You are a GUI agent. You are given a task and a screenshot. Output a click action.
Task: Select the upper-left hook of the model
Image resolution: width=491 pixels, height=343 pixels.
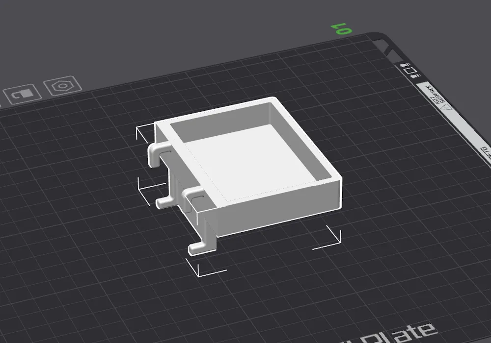tap(159, 154)
